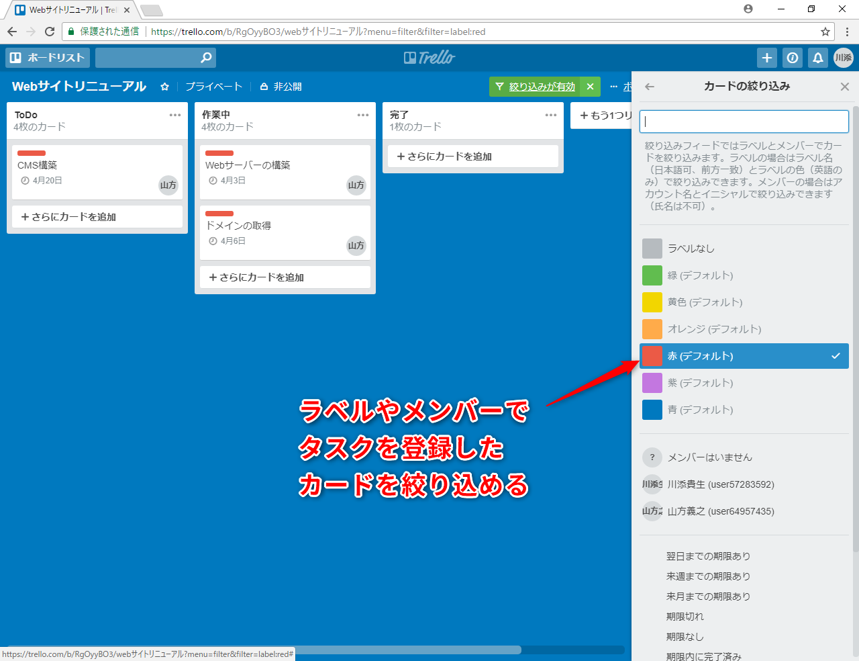Filter by the 青 (デフォルト) label
The width and height of the screenshot is (859, 661).
click(744, 410)
